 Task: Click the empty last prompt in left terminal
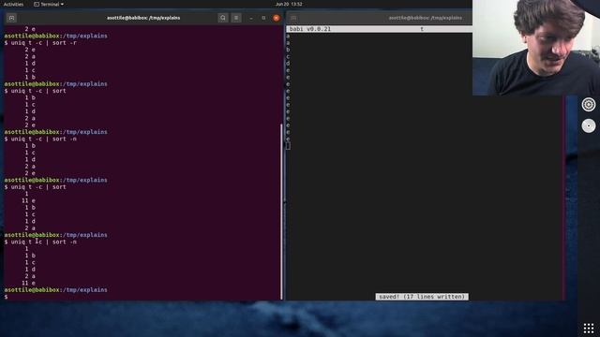pos(7,297)
